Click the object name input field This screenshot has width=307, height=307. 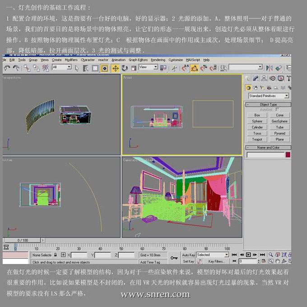(265, 155)
